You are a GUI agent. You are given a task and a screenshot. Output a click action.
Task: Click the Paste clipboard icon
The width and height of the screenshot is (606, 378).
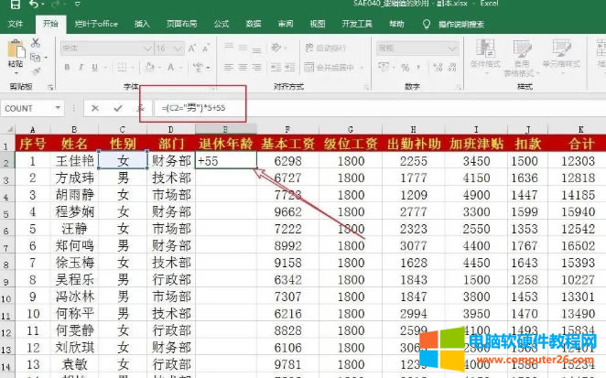coord(15,53)
